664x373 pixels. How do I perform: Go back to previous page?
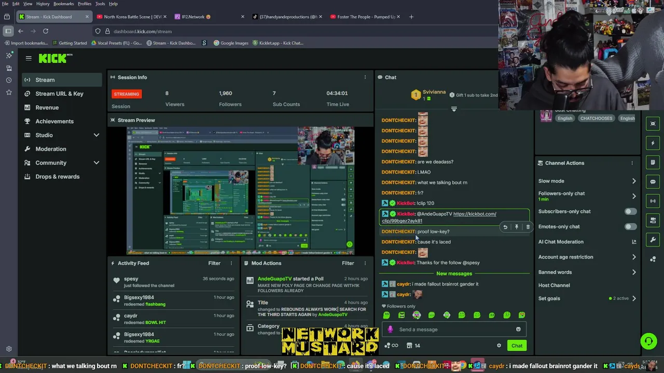[x=21, y=31]
